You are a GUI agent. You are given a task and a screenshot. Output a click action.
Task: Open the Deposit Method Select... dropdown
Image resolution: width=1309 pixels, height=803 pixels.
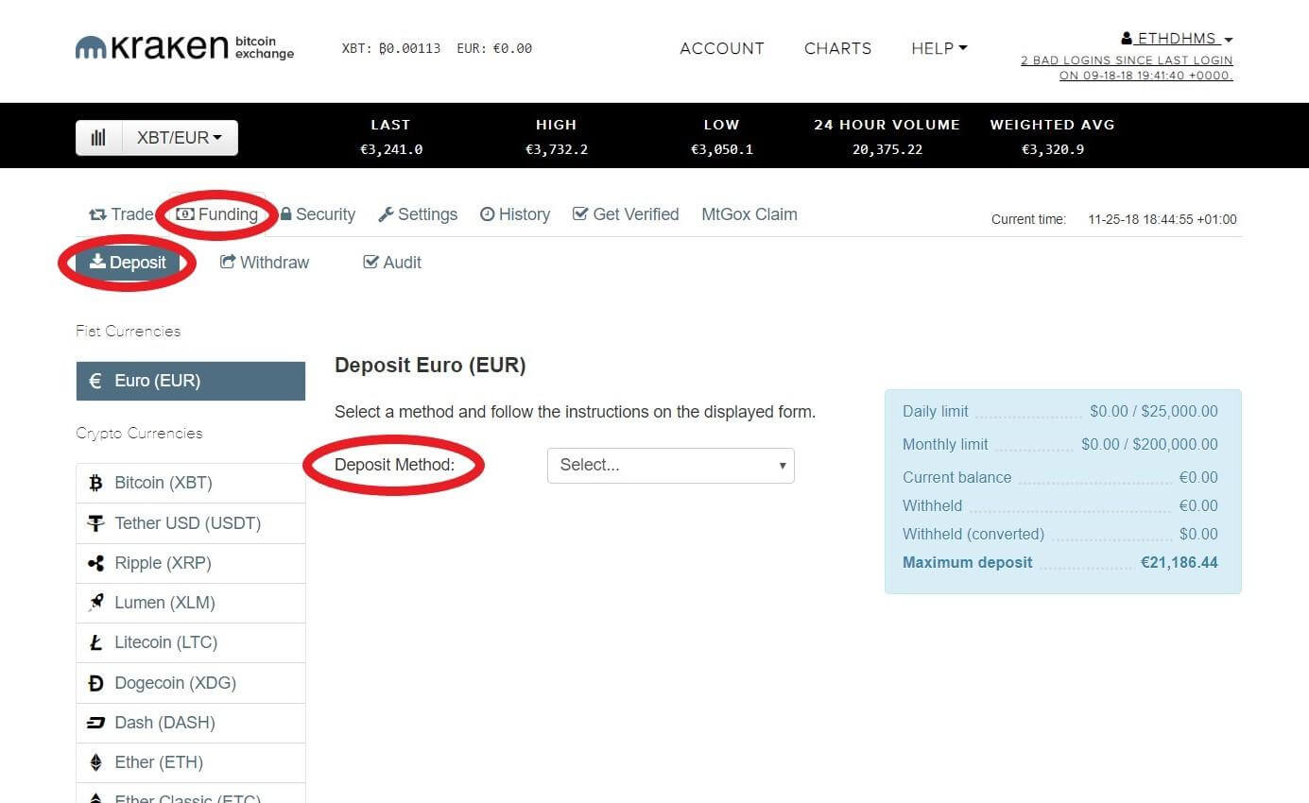tap(671, 465)
